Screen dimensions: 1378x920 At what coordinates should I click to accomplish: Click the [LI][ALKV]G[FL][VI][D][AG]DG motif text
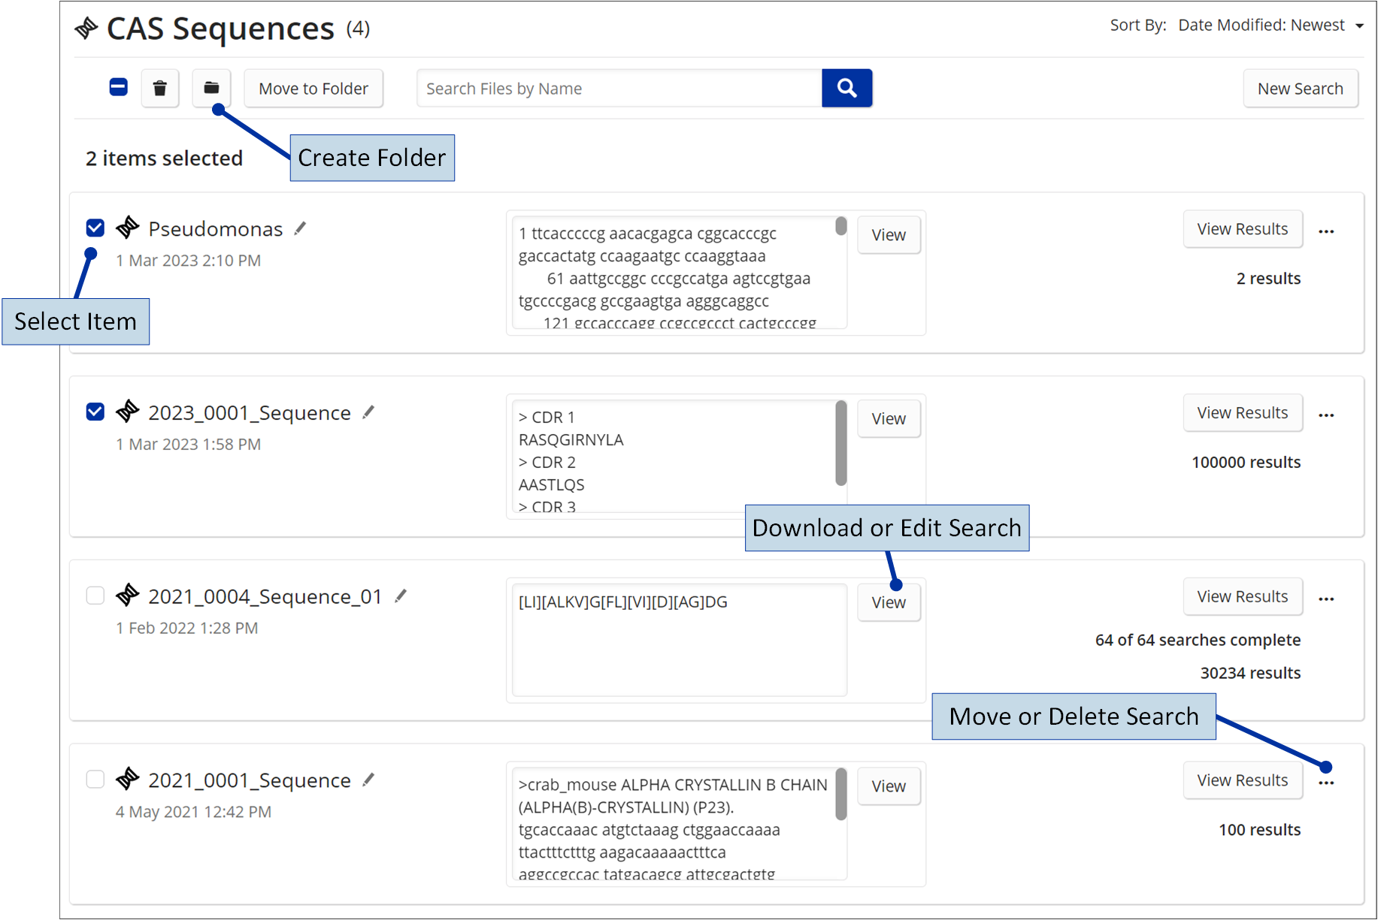click(x=623, y=602)
